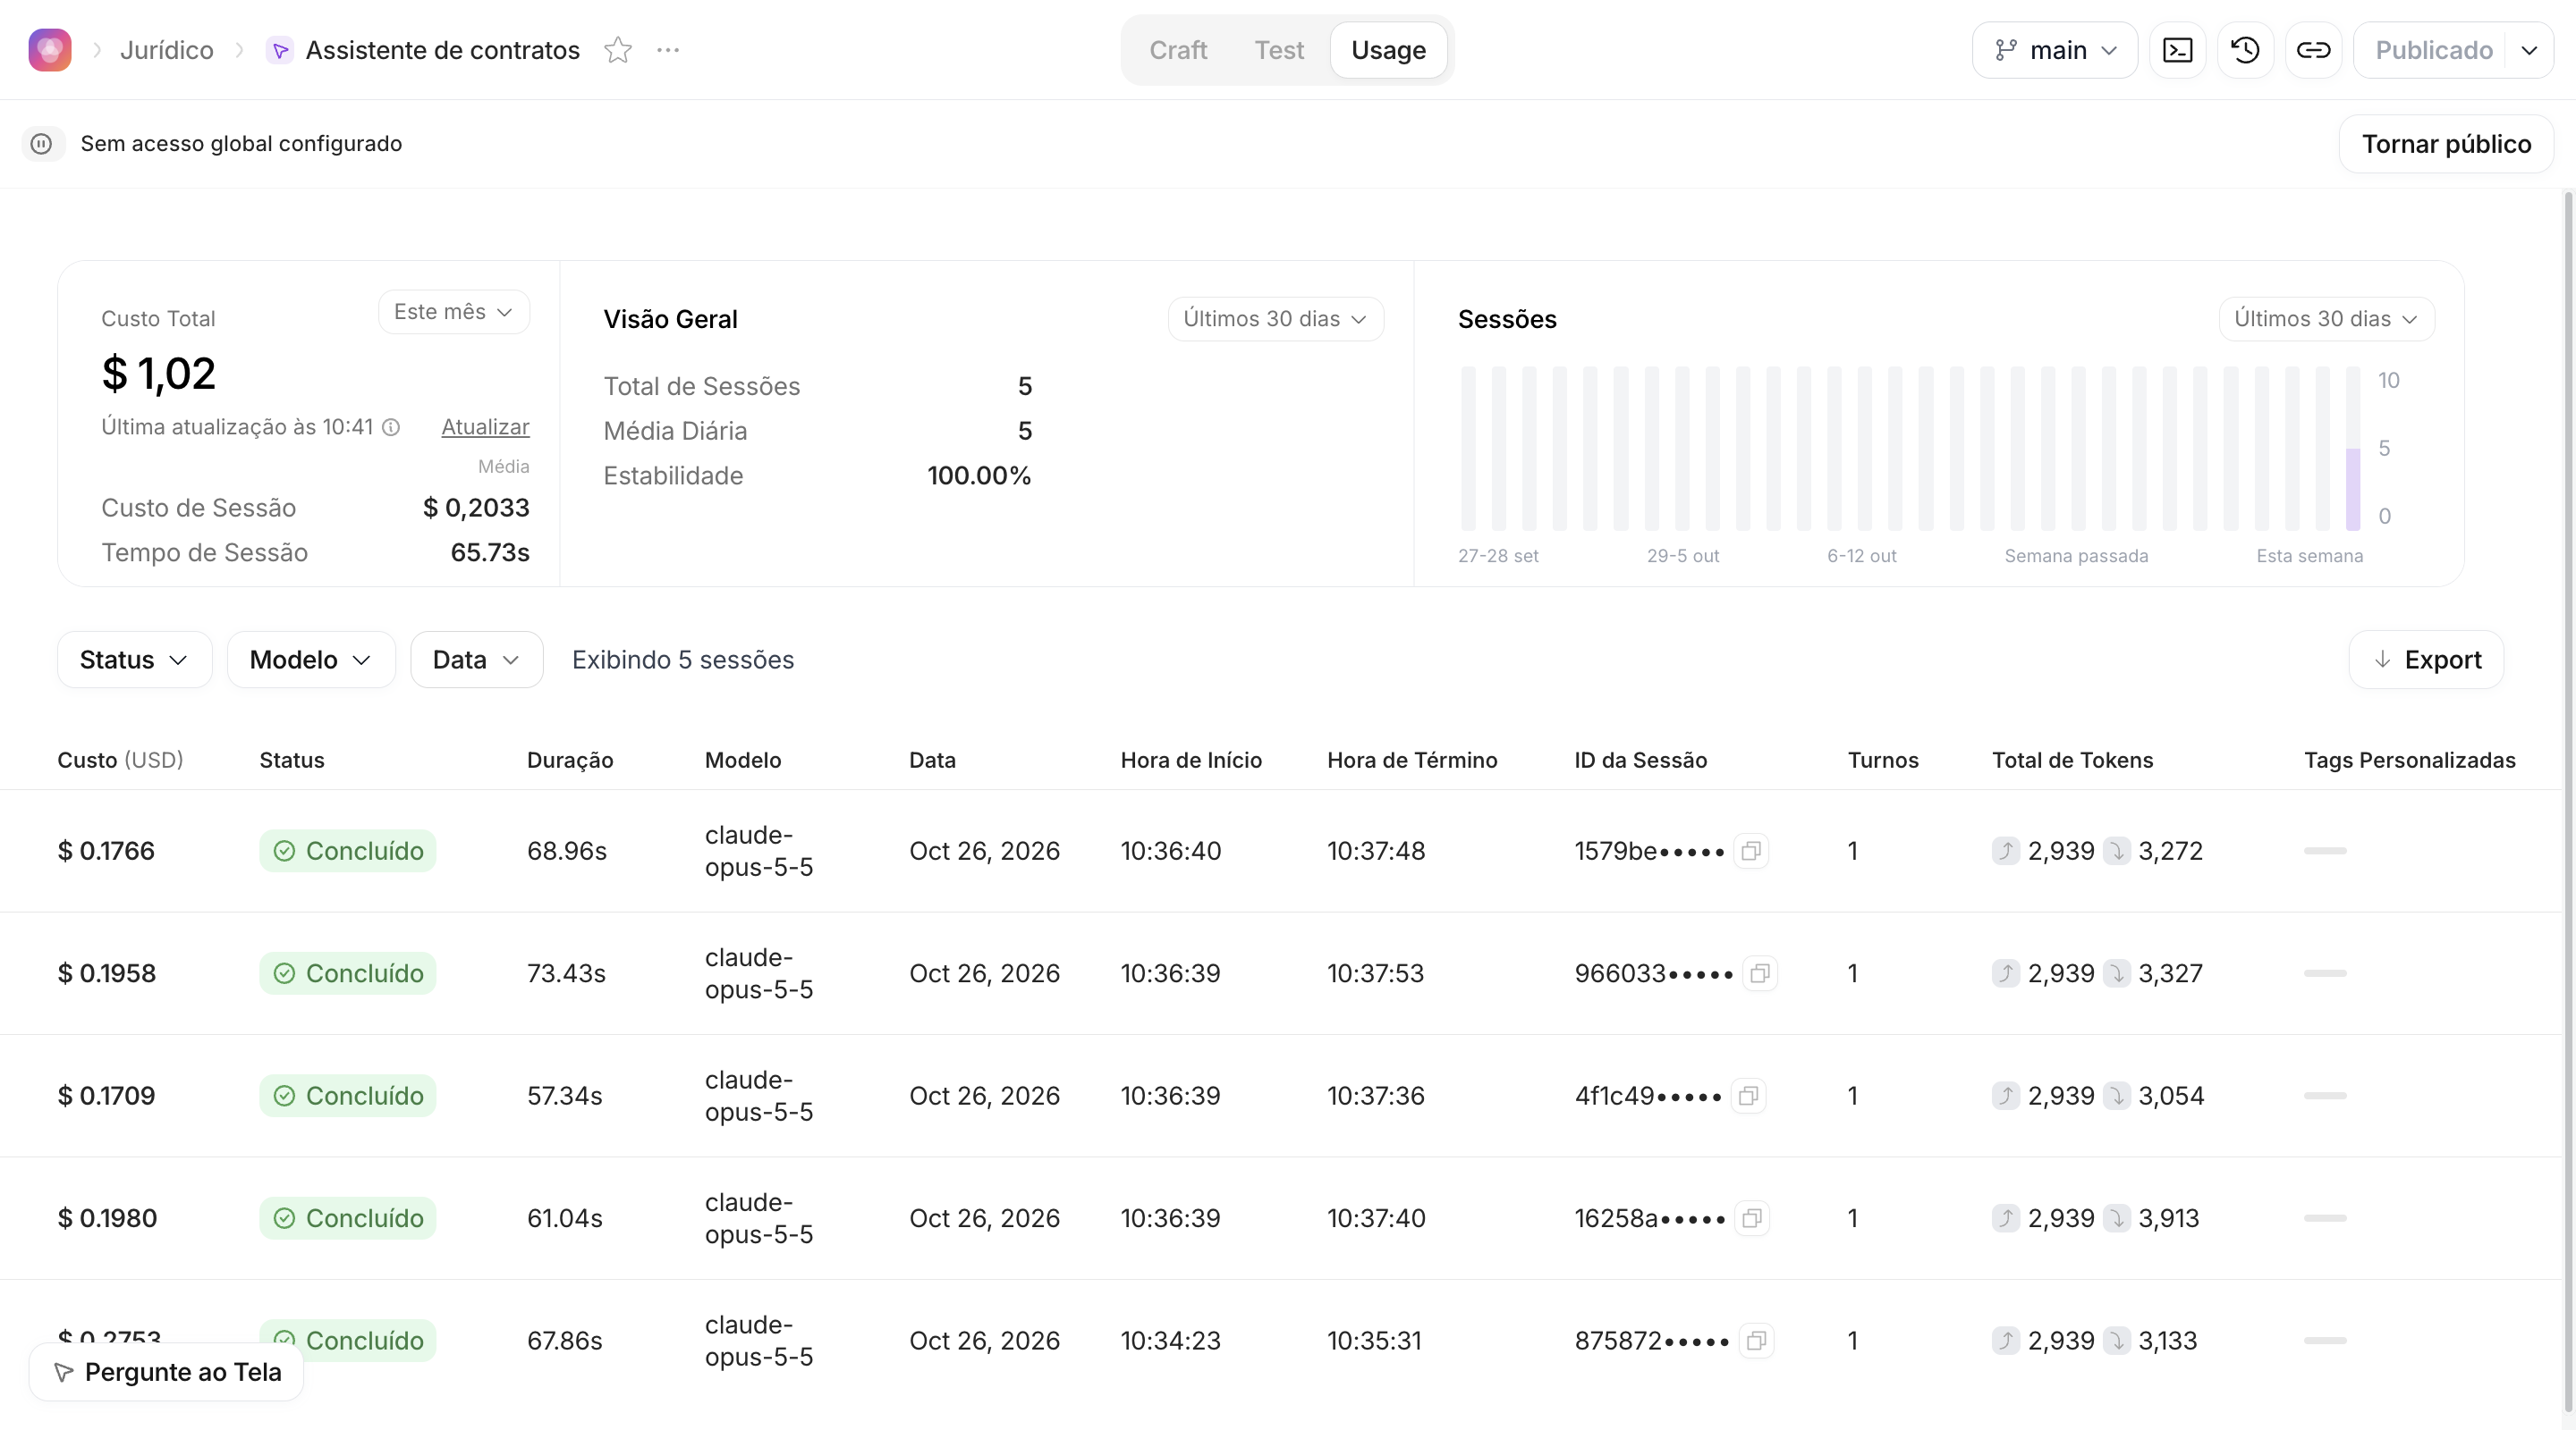Copy session ID 966033
The height and width of the screenshot is (1430, 2576).
(1760, 973)
